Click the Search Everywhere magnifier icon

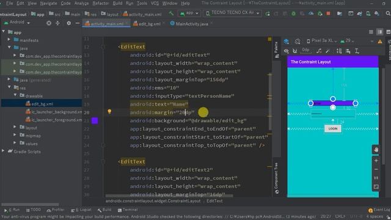point(388,13)
